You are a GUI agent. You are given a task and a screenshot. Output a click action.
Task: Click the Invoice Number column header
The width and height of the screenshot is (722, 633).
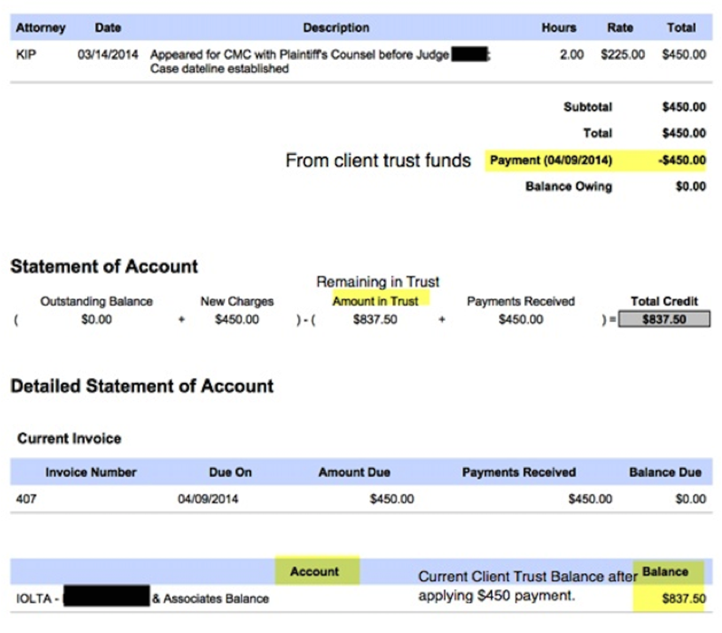coord(91,472)
